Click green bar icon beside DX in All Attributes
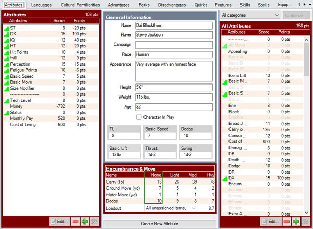This screenshot has height=229, width=313. (x=225, y=178)
